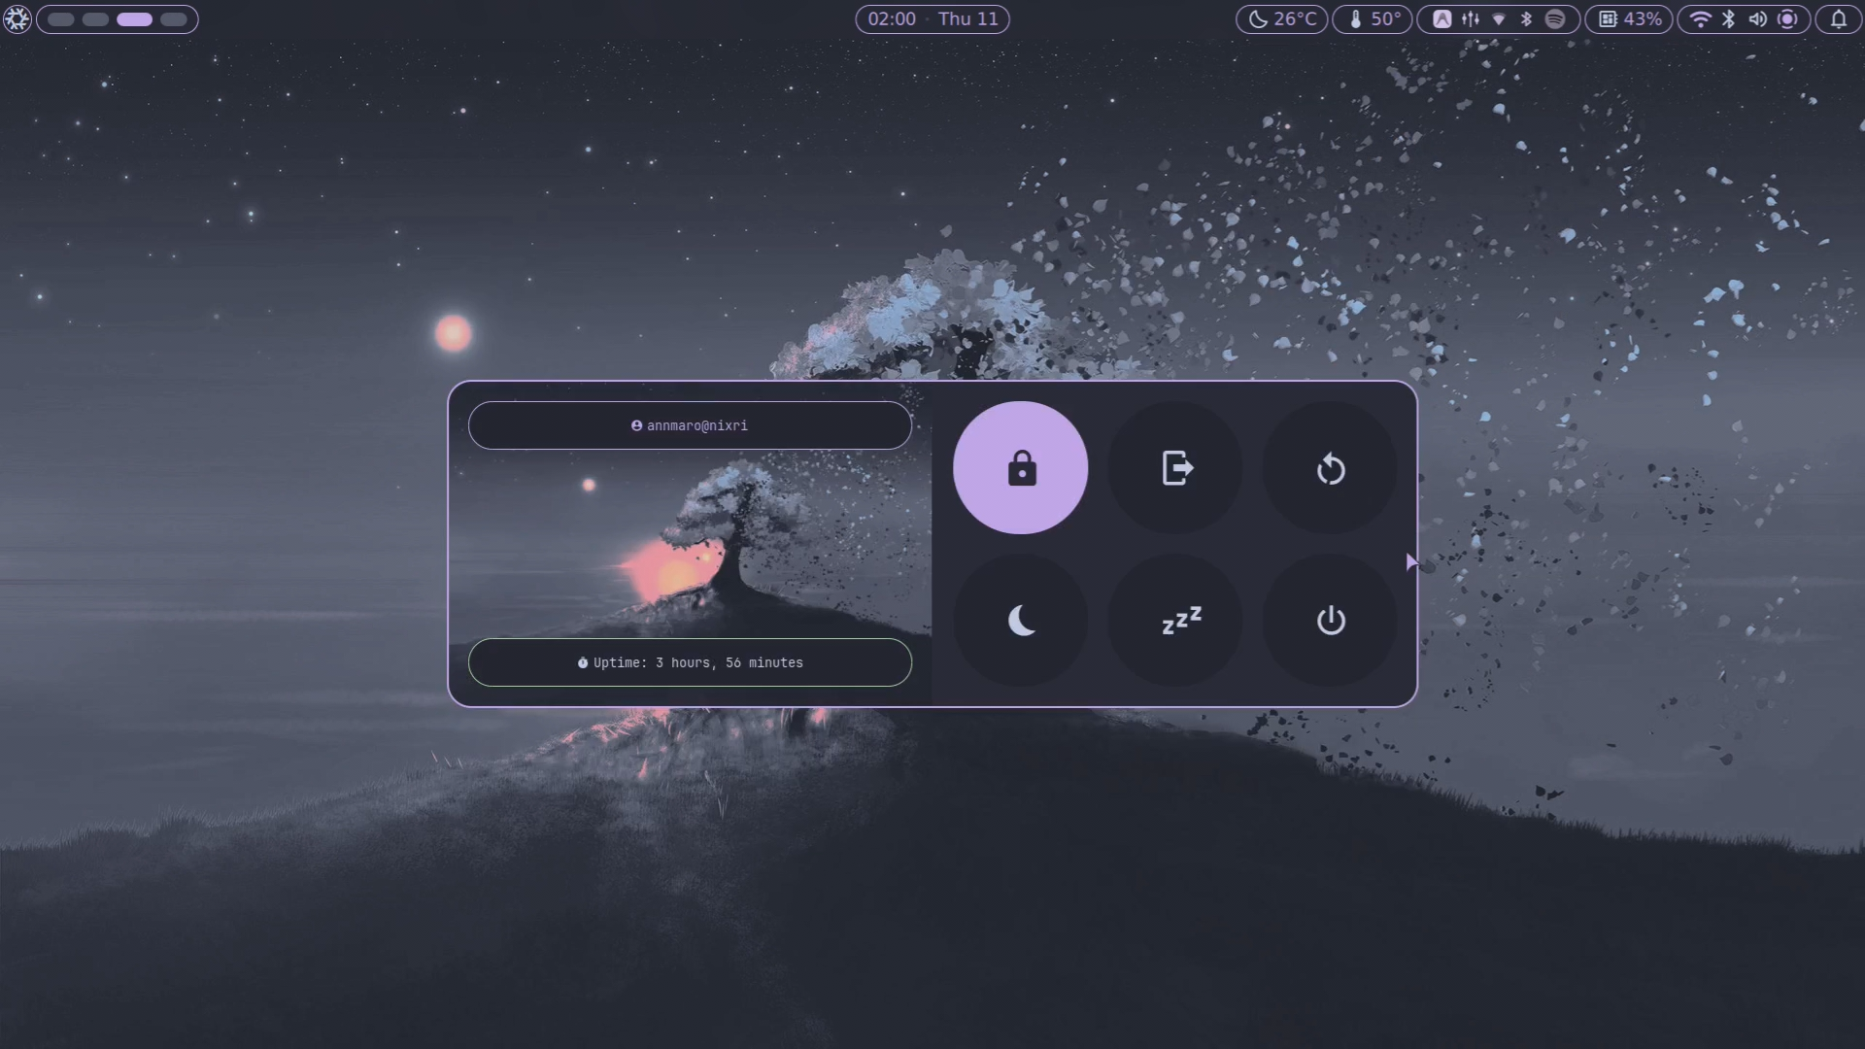Click the screen recorder circle icon

pos(1787,19)
